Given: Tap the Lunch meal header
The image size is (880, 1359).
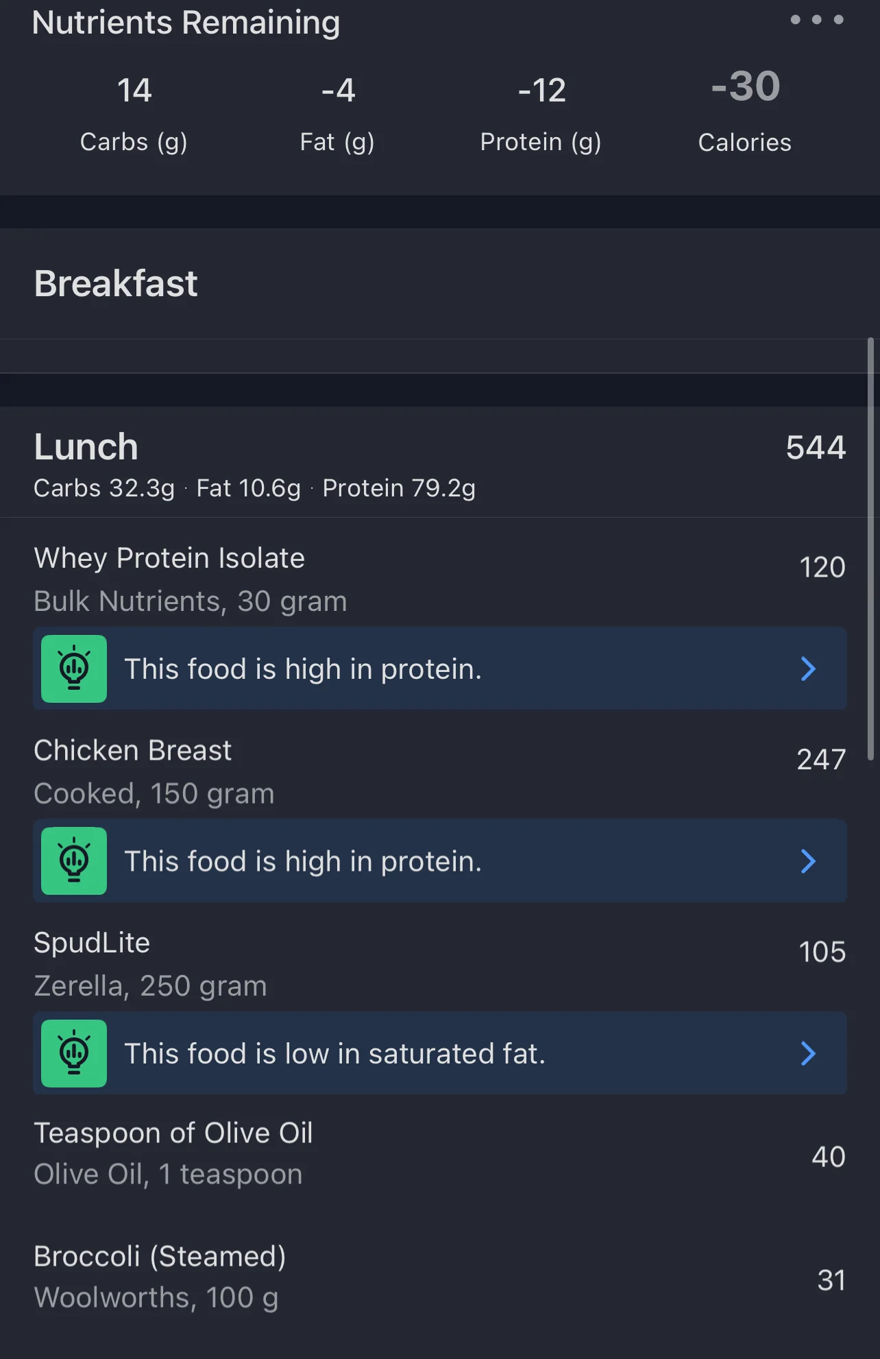Looking at the screenshot, I should coord(86,447).
